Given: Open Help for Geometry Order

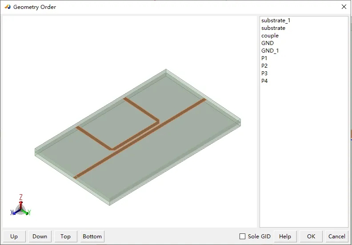Looking at the screenshot, I should click(x=285, y=237).
